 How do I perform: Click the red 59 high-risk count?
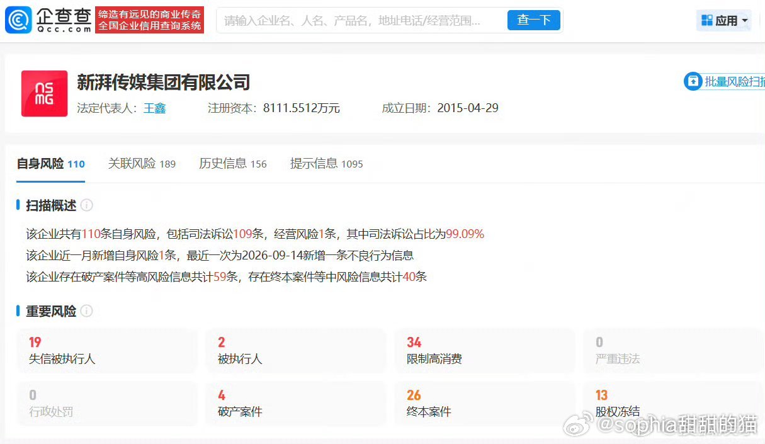pyautogui.click(x=220, y=276)
